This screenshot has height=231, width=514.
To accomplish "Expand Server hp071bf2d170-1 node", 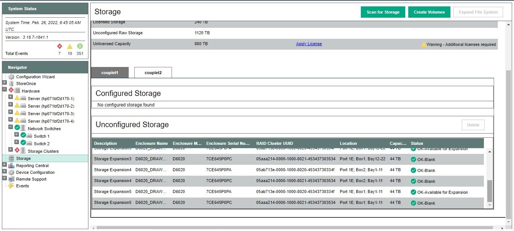I will coord(11,97).
